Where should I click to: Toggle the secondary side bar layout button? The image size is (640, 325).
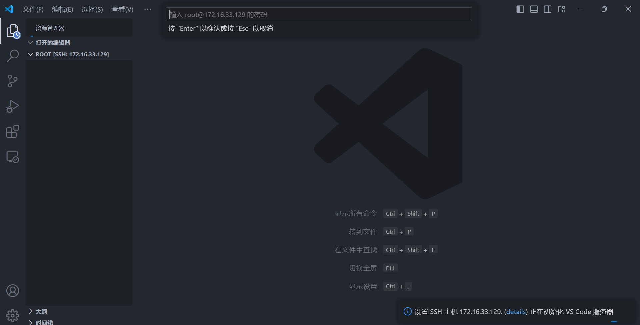tap(547, 9)
